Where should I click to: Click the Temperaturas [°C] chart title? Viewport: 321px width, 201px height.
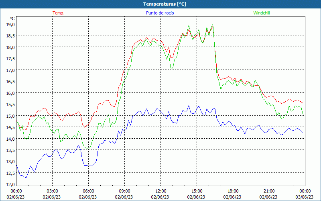click(165, 4)
